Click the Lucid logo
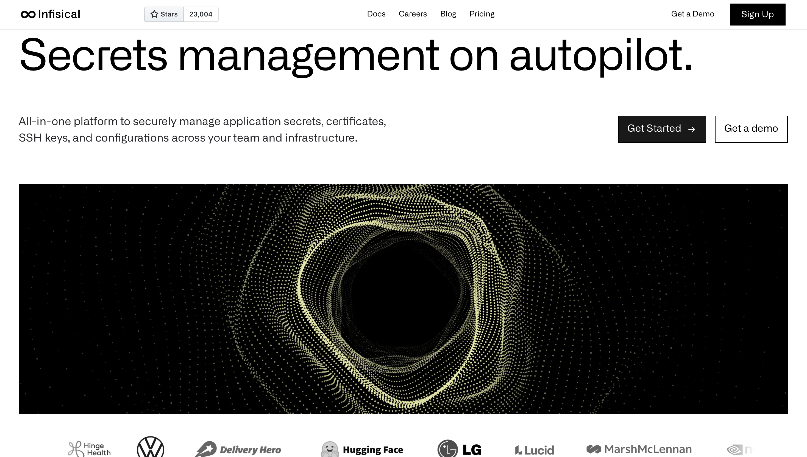This screenshot has width=807, height=457. 534,450
